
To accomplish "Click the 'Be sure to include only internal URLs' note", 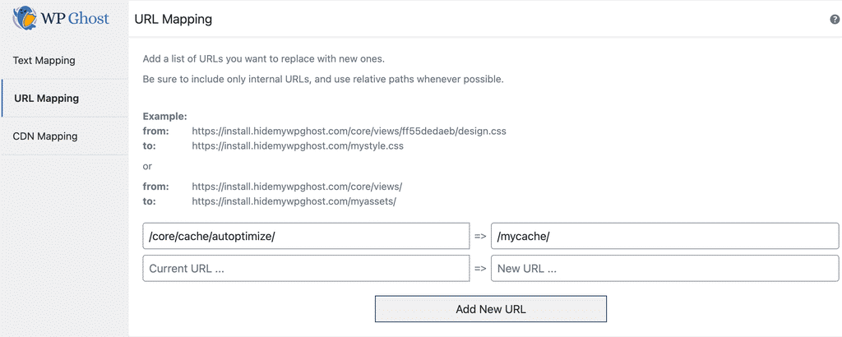I will 323,80.
